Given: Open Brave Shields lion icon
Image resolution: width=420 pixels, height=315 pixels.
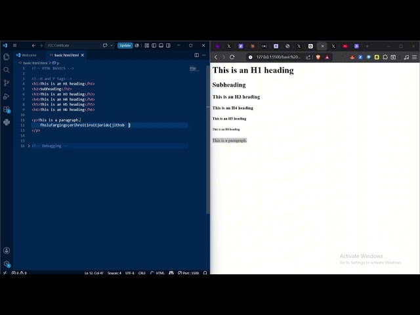Looking at the screenshot, I should click(x=318, y=57).
